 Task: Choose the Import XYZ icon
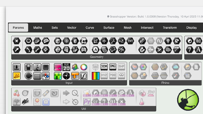[x=104, y=76]
